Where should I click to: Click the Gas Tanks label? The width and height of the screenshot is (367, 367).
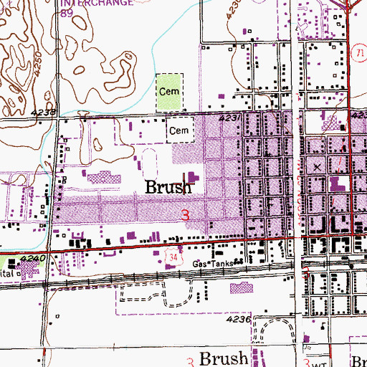coord(213,264)
